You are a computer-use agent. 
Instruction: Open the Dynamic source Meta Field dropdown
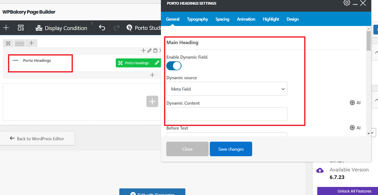[x=227, y=89]
